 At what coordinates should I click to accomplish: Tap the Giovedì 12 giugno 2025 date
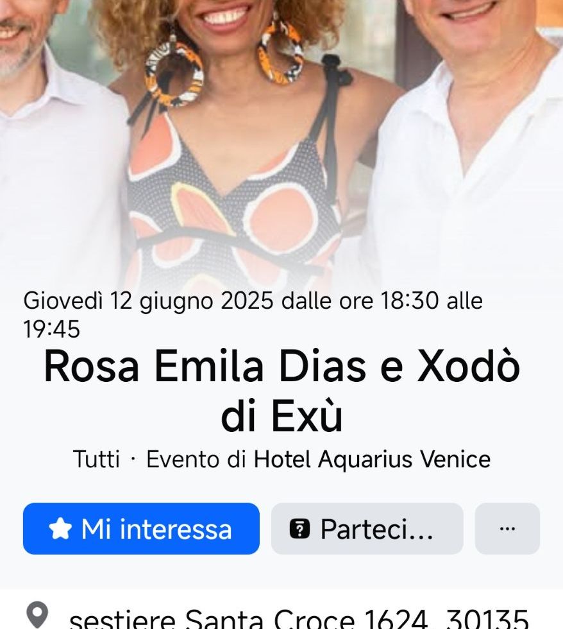148,301
